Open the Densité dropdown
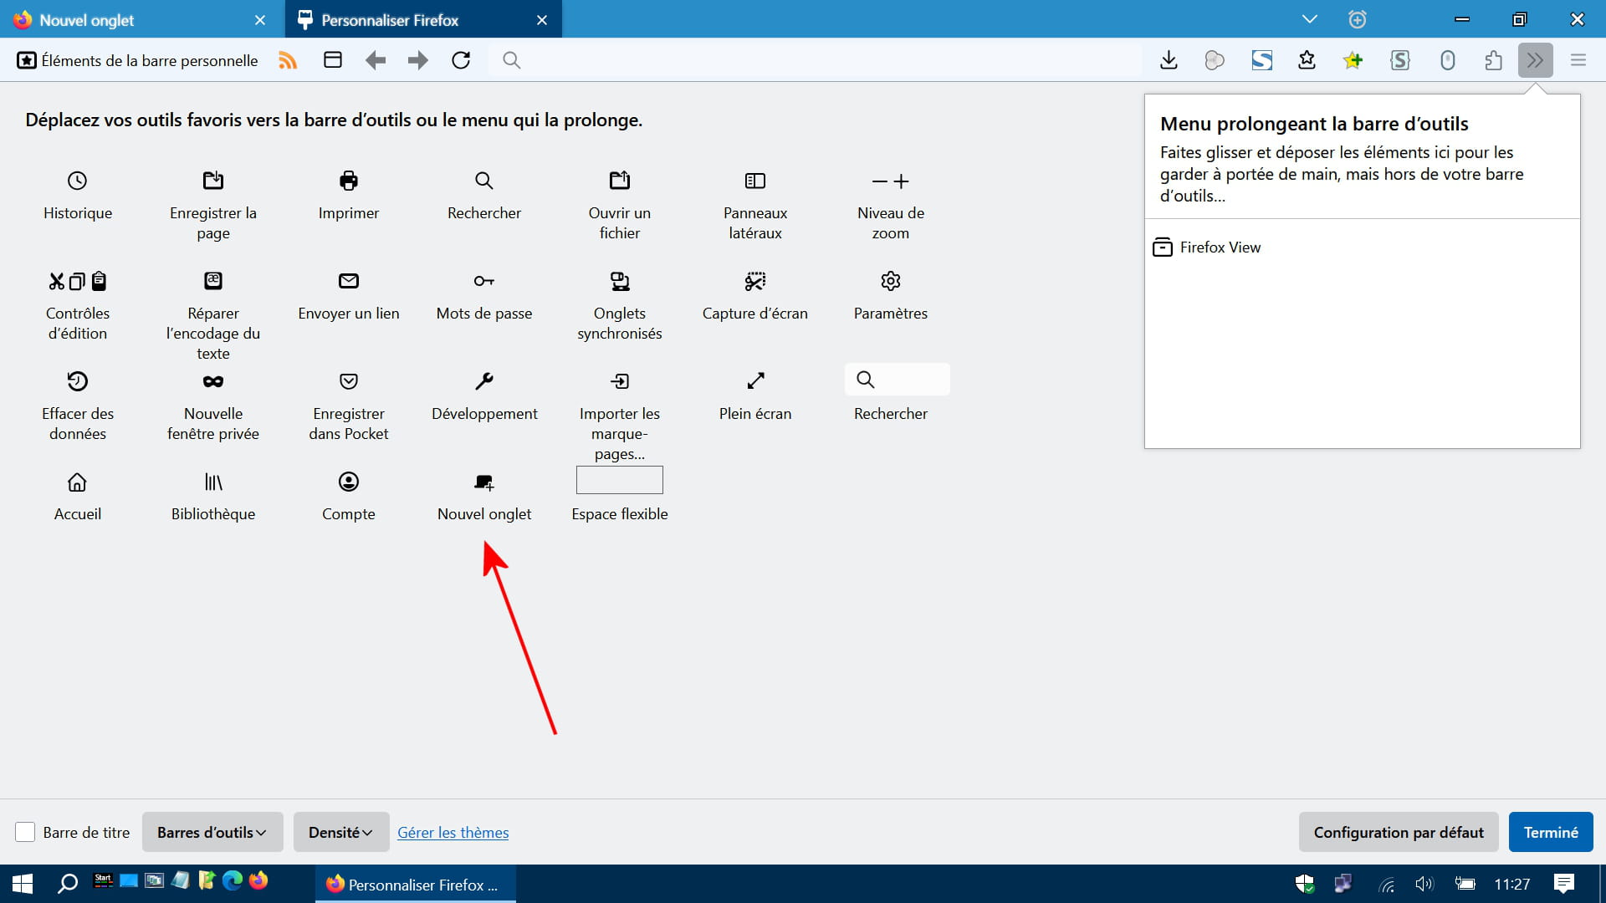 pyautogui.click(x=341, y=832)
